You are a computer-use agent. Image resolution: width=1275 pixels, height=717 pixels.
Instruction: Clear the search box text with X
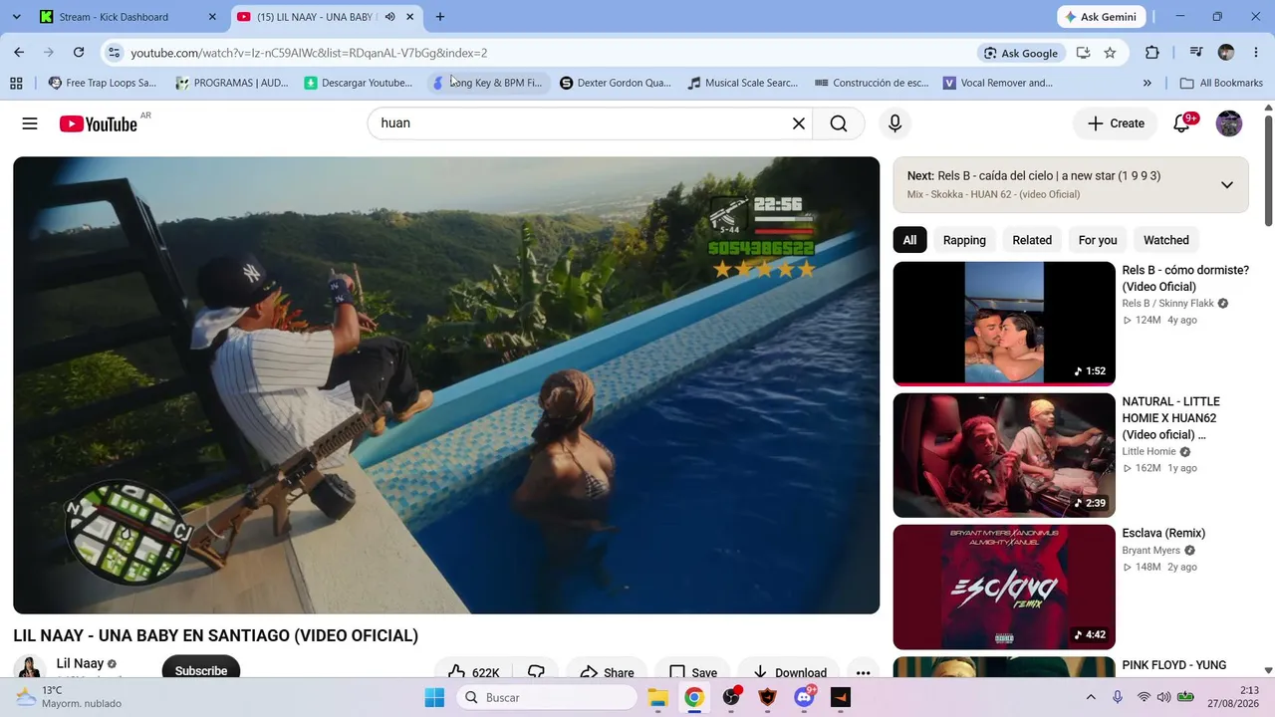click(799, 123)
